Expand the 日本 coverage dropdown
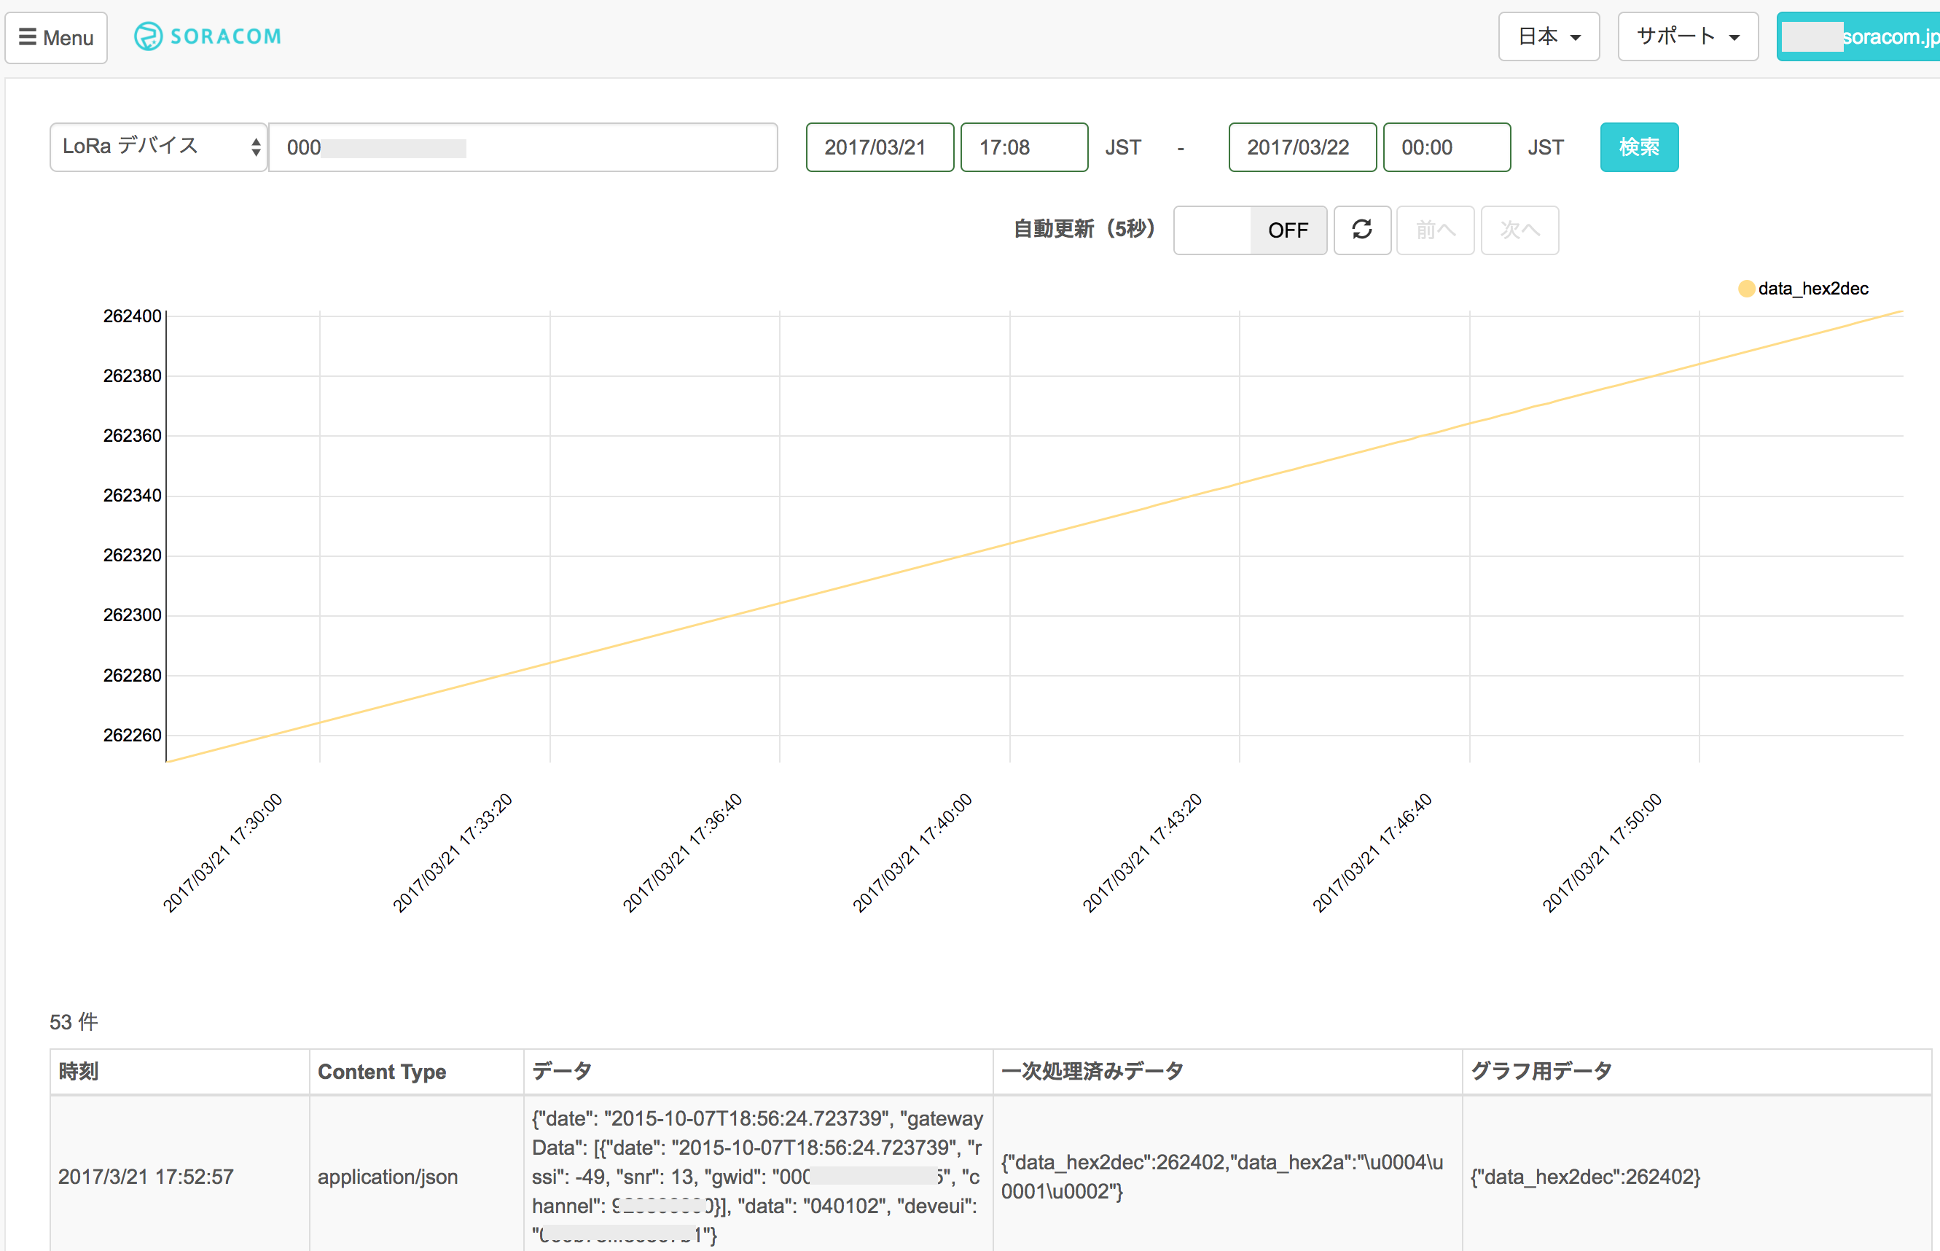 coord(1549,36)
